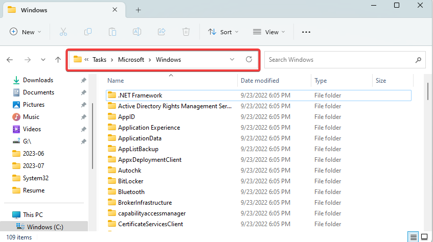Click the Share icon in toolbar
This screenshot has height=242, width=433.
(162, 32)
